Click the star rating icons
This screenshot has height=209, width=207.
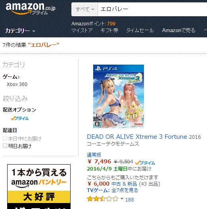103,199
